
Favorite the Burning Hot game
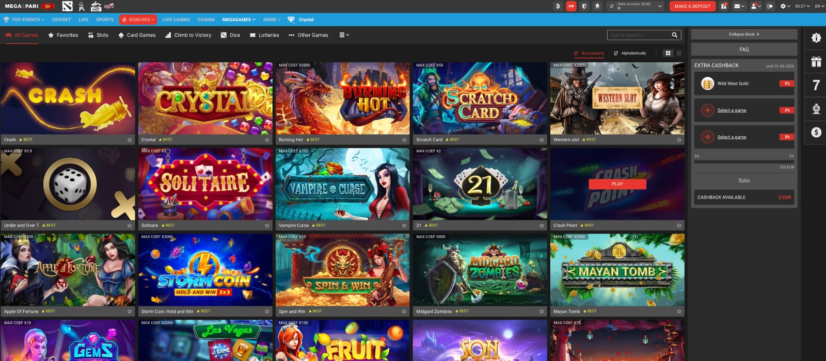404,140
